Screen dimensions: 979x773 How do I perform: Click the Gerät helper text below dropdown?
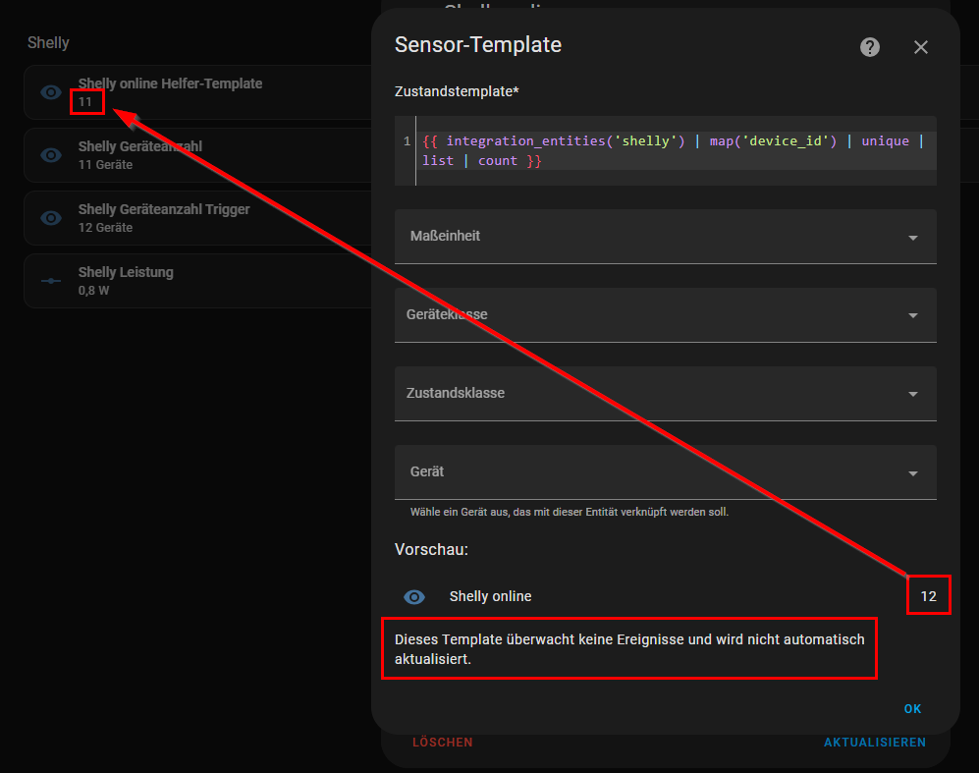point(570,512)
